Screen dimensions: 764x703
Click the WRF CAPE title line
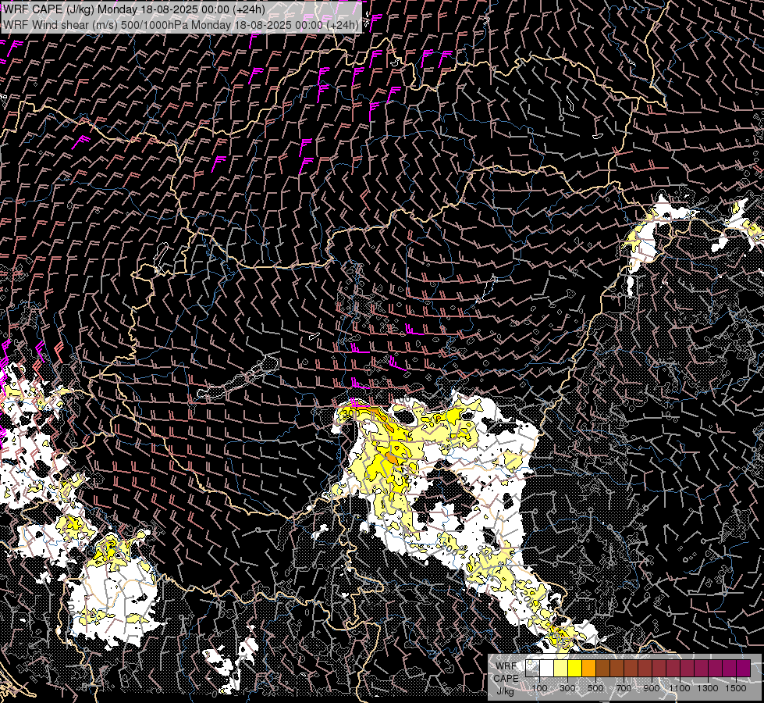[x=134, y=9]
